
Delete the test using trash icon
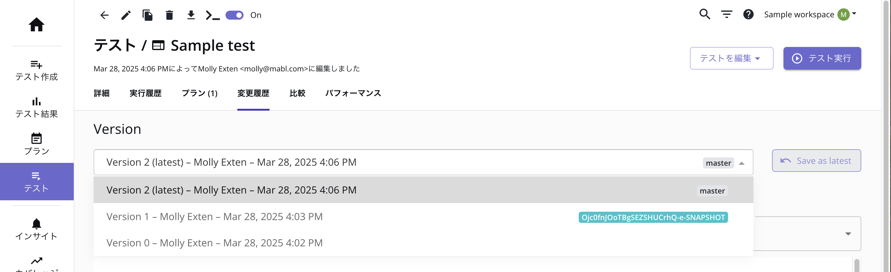tap(169, 15)
